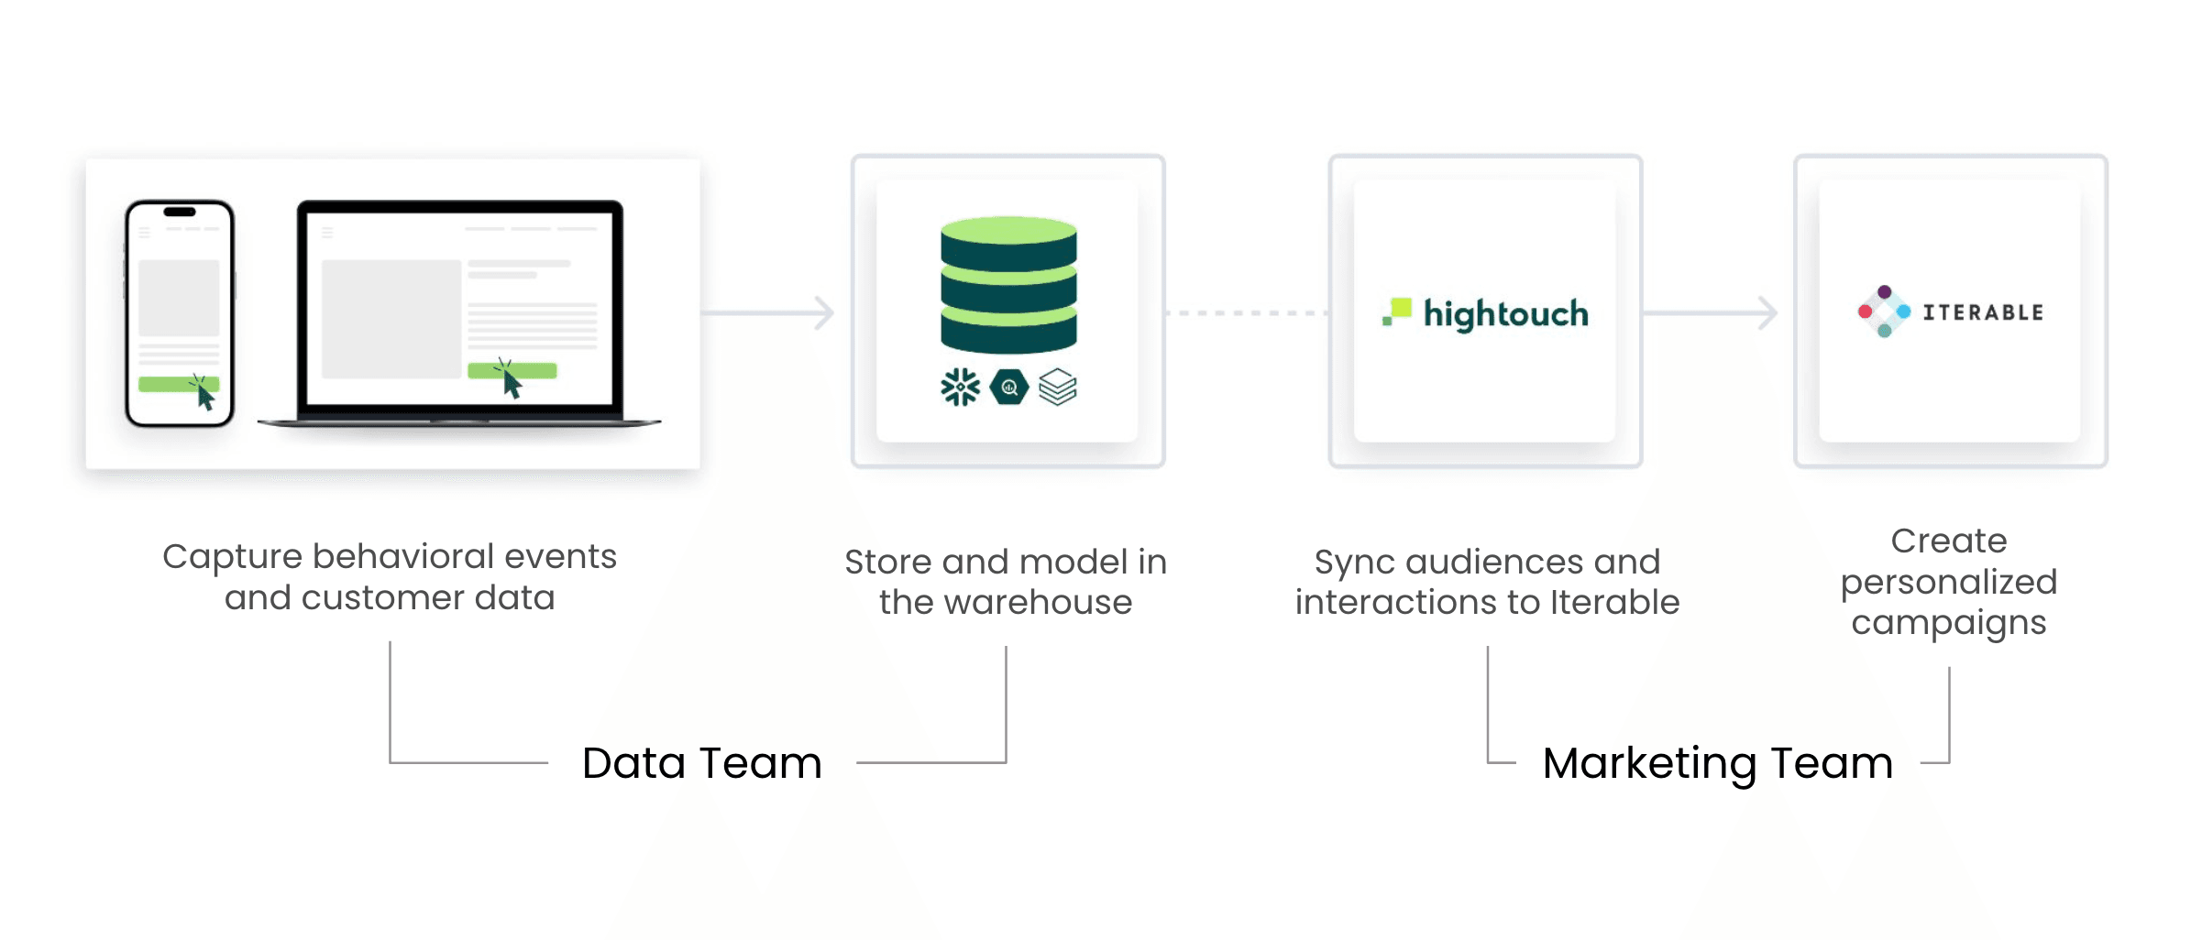2191x940 pixels.
Task: Click the gray image placeholder on the phone screen
Action: pyautogui.click(x=179, y=298)
